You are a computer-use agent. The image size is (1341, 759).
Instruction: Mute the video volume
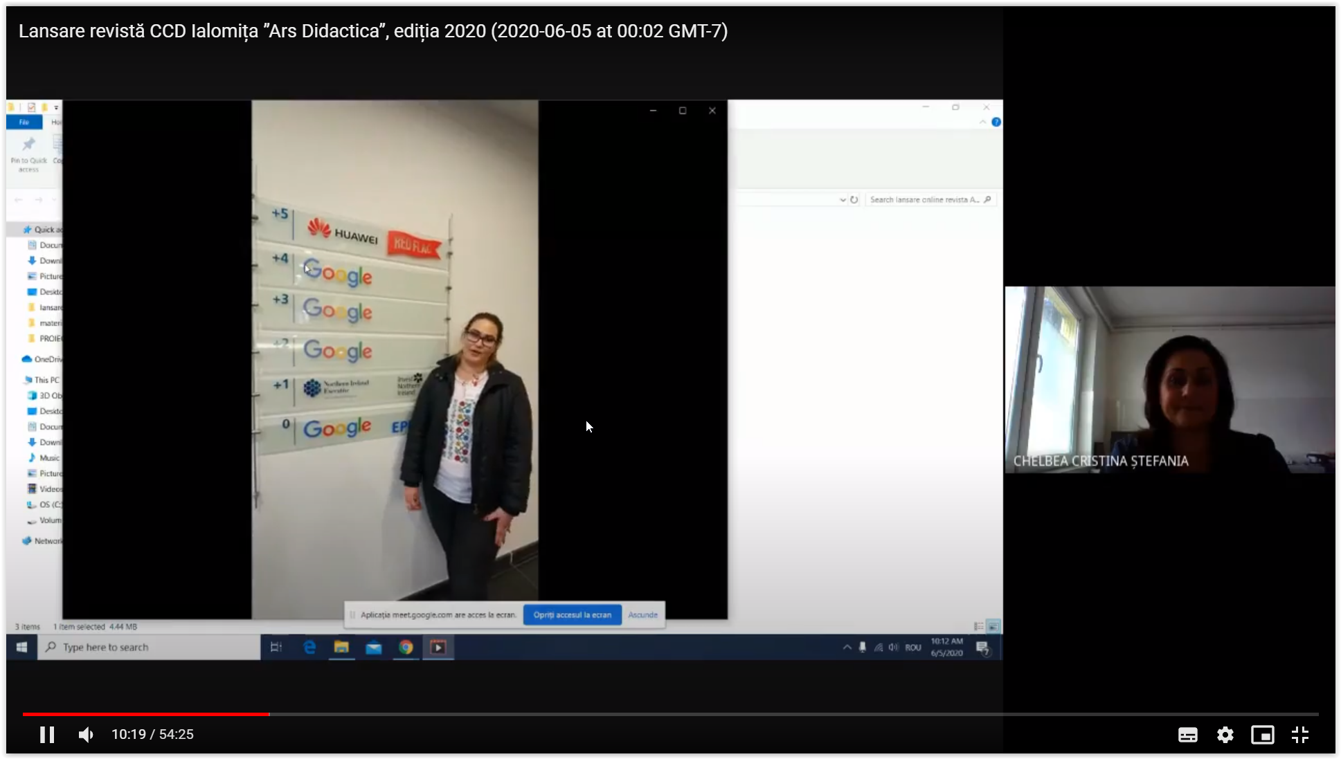(86, 734)
